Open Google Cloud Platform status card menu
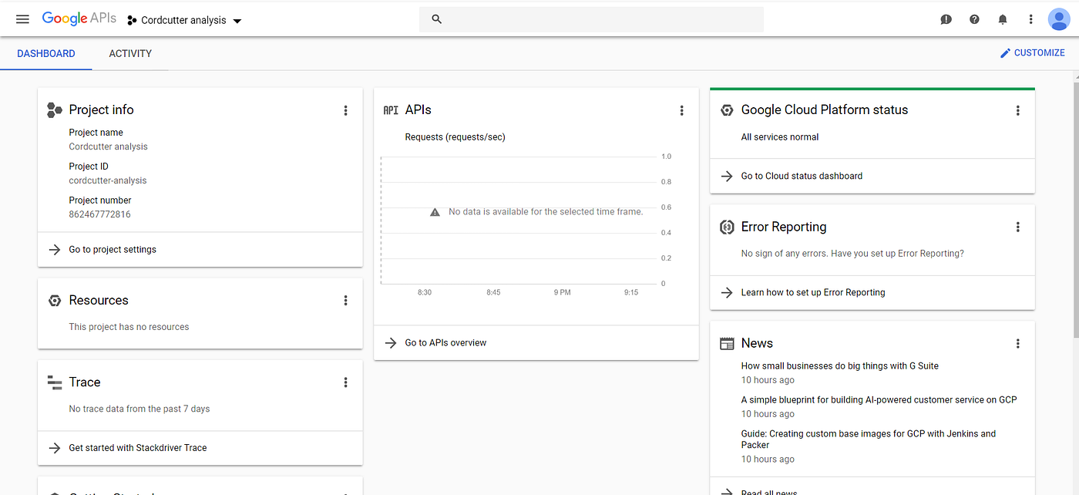 (x=1017, y=110)
